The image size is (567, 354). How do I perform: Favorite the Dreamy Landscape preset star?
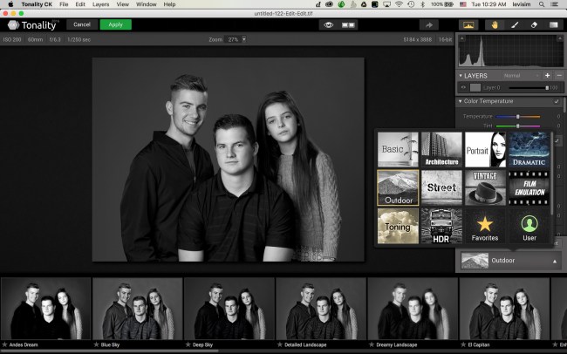coord(372,344)
